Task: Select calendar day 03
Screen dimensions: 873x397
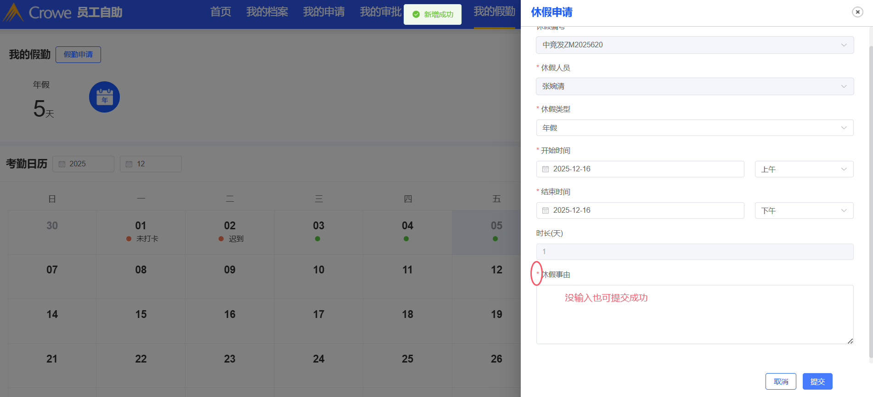Action: pyautogui.click(x=319, y=233)
